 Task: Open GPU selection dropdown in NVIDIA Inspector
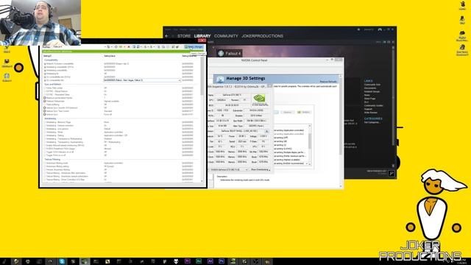coord(229,170)
